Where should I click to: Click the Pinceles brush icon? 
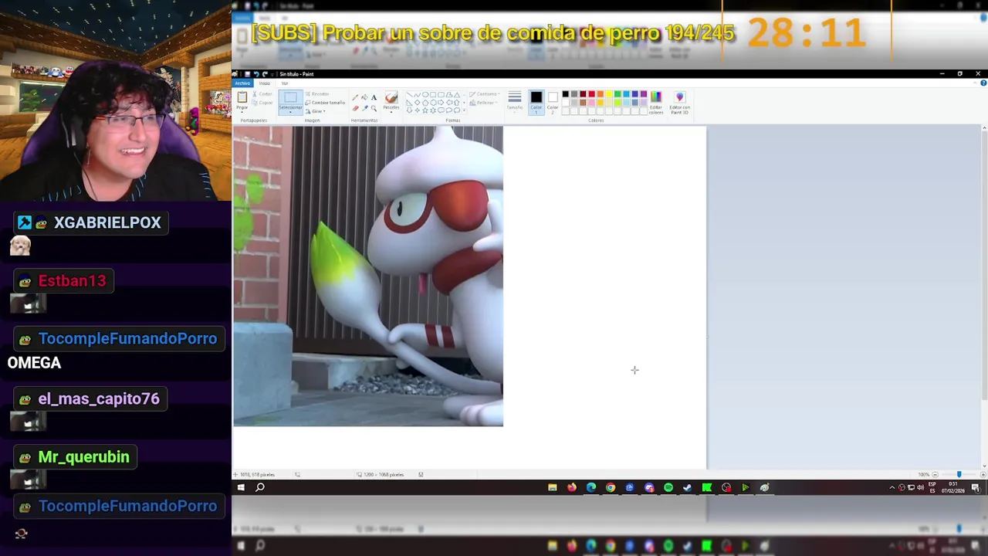[391, 97]
